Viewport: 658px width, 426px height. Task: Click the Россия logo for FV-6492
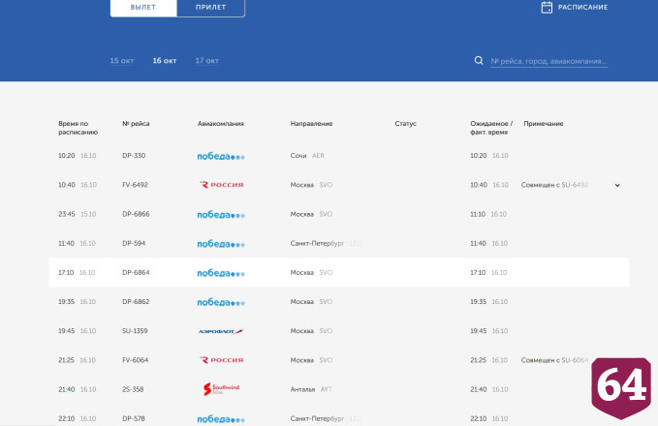221,185
